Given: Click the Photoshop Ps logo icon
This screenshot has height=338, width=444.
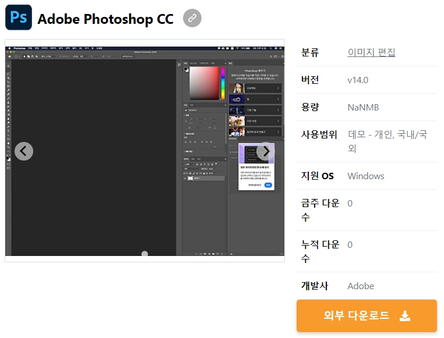Looking at the screenshot, I should tap(19, 17).
